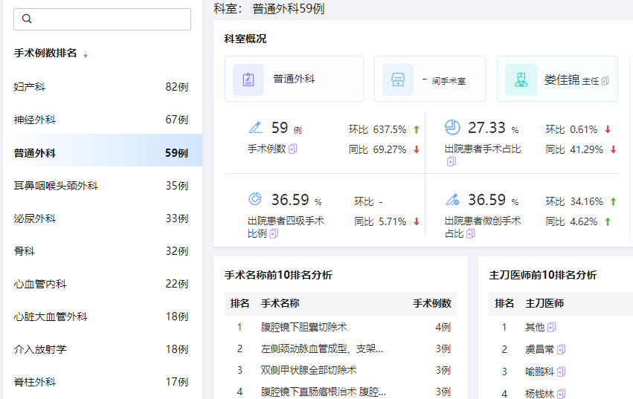Click 腹腔镜下胆囊切除术 surgery row
The image size is (633, 399).
(341, 327)
